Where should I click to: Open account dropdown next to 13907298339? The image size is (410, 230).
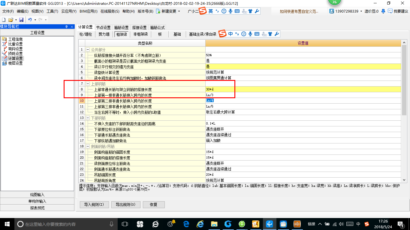tap(361, 11)
